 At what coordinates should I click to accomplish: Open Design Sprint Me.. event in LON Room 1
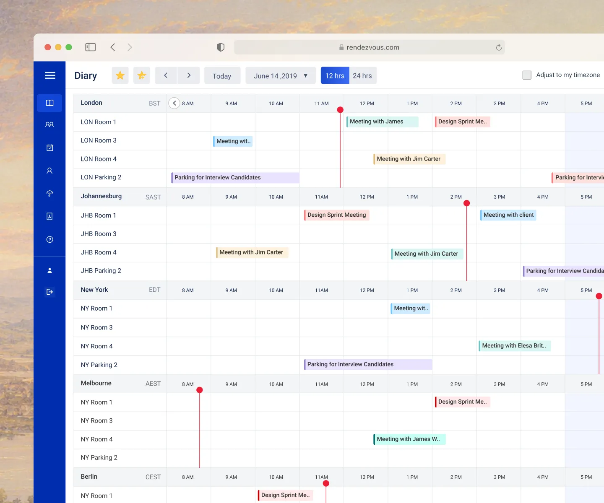(462, 122)
